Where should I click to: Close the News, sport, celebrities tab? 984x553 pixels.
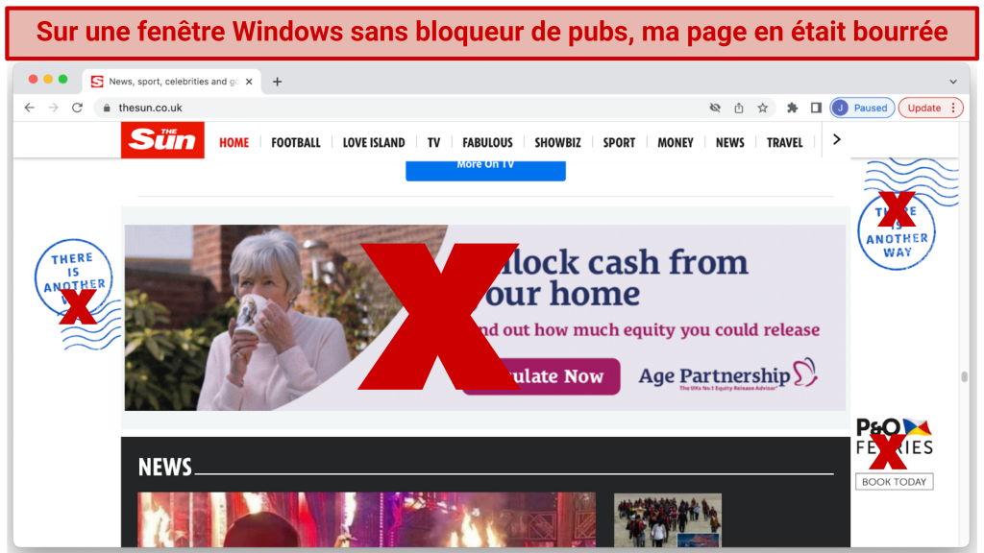[250, 82]
